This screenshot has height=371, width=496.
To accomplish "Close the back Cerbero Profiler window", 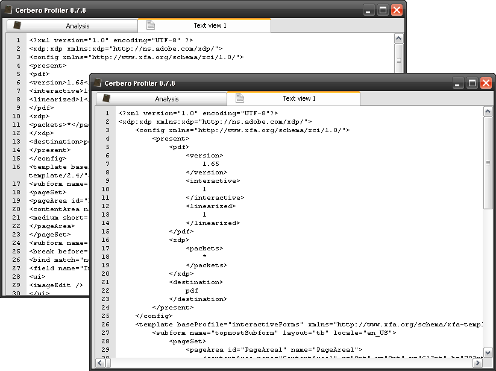I will tap(397, 10).
